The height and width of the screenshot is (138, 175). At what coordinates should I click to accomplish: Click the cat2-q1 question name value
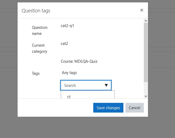point(67,26)
